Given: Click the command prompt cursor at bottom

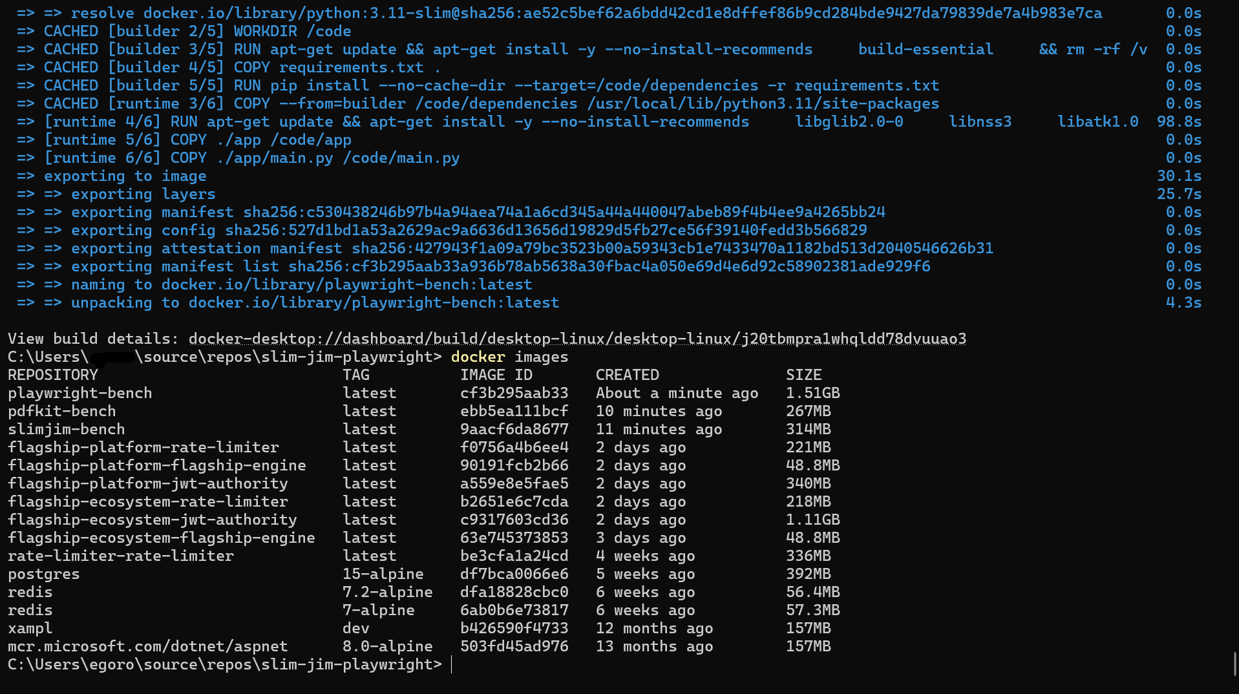Looking at the screenshot, I should [452, 664].
